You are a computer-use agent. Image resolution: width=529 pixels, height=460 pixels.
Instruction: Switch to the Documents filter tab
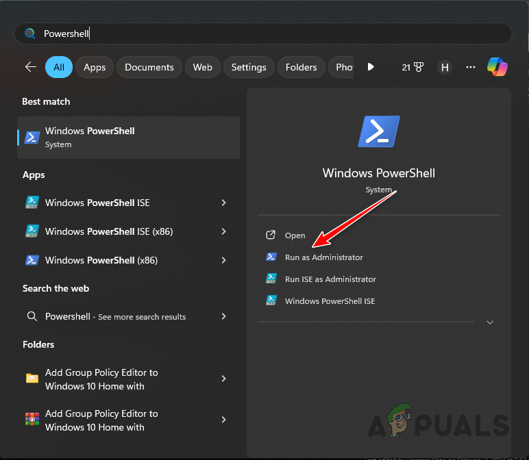tap(149, 67)
